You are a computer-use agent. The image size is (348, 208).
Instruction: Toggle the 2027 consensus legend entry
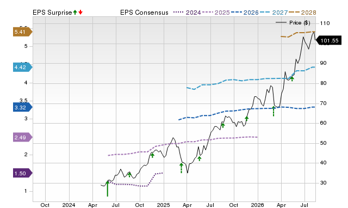[x=274, y=13]
